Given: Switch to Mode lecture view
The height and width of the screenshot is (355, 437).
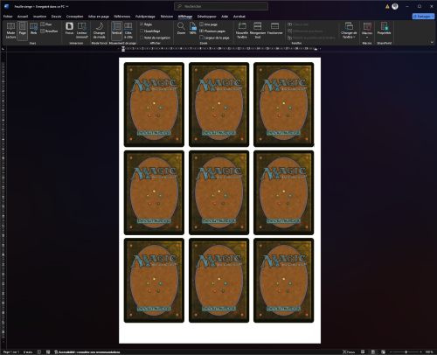Looking at the screenshot, I should click(10, 31).
